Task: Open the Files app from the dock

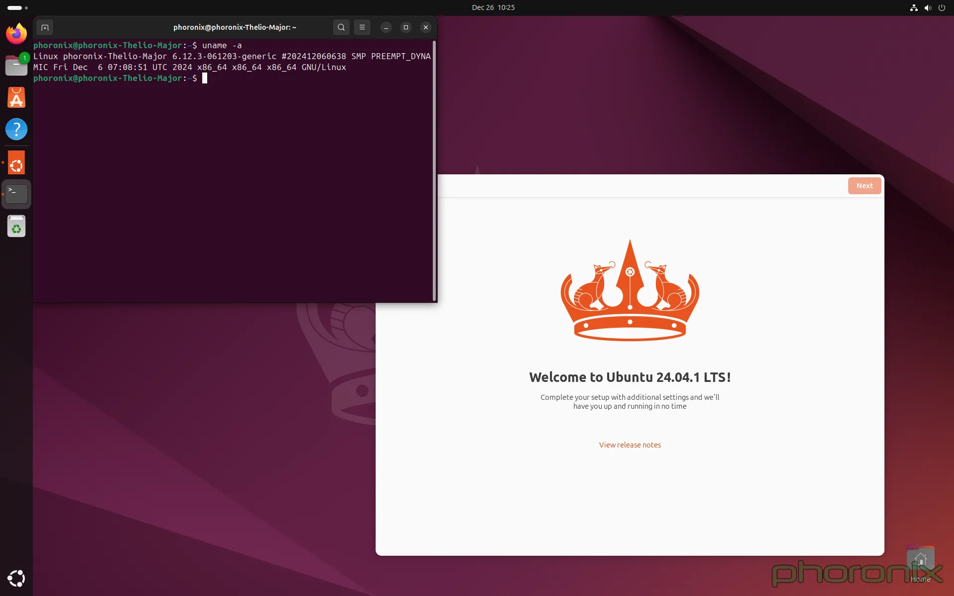Action: tap(16, 65)
